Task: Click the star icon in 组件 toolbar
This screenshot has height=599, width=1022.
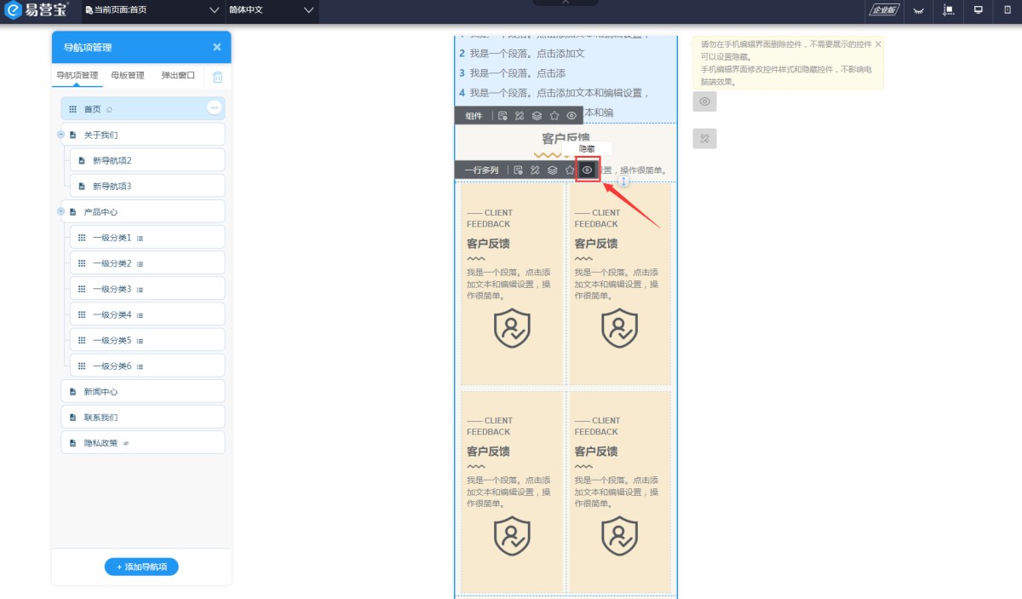Action: coord(554,116)
